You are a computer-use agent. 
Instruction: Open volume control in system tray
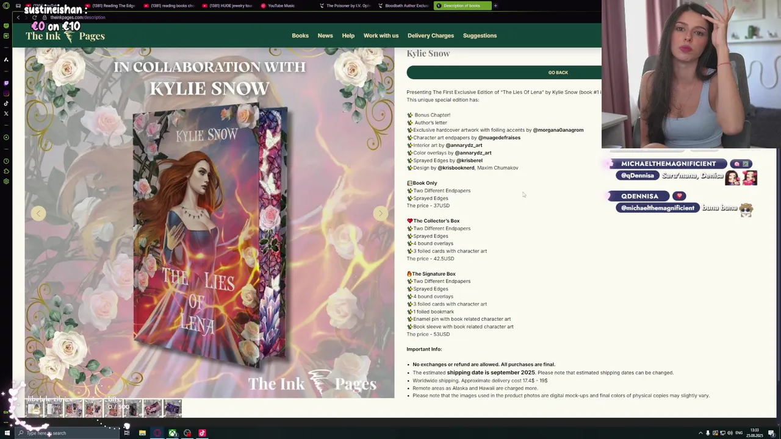pos(729,433)
